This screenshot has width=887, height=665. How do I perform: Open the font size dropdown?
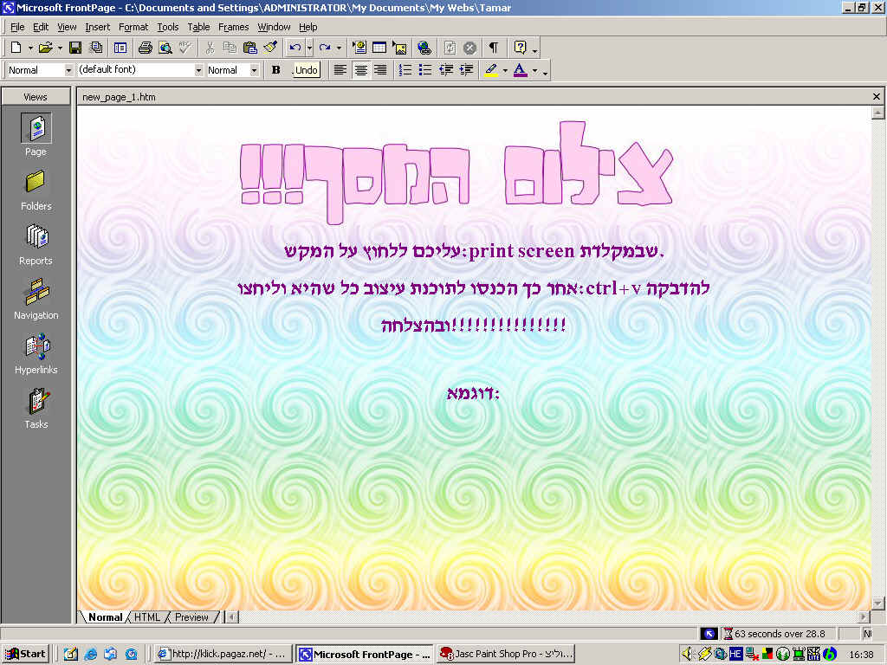click(x=254, y=70)
